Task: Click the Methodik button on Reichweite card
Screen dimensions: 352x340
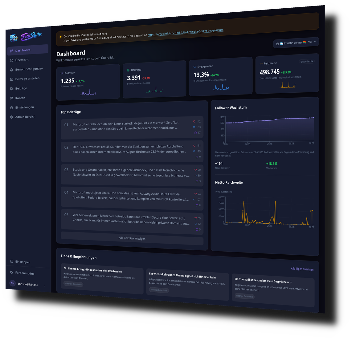Action: tap(307, 62)
